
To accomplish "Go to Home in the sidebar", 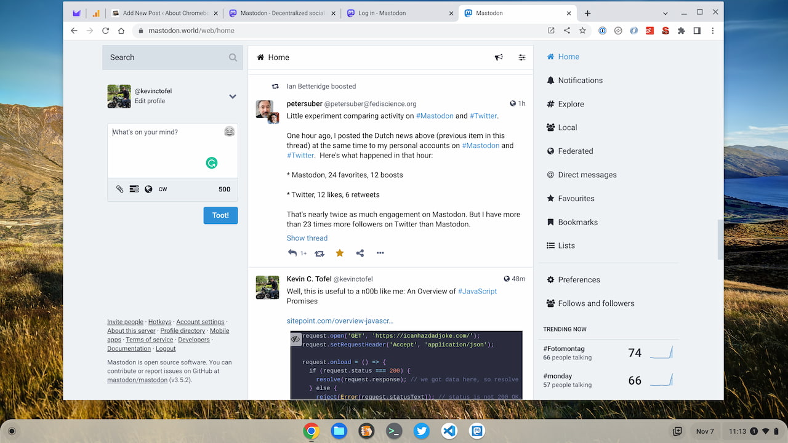I will click(x=563, y=57).
